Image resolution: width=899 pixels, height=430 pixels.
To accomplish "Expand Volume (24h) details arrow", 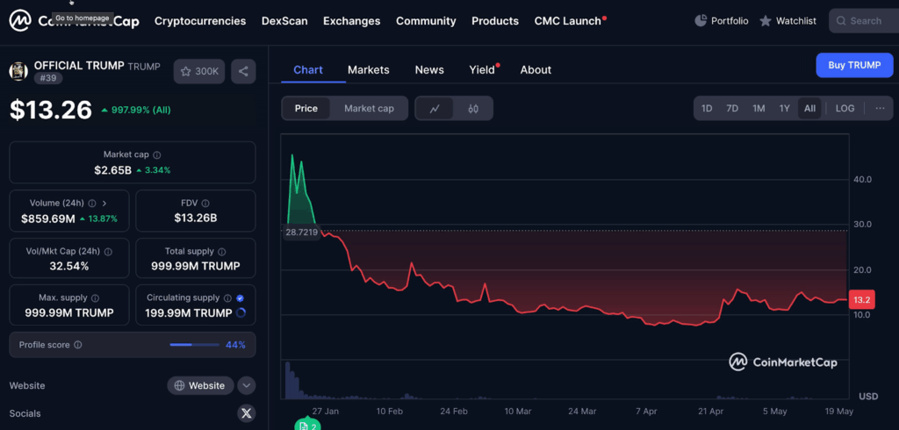I will point(105,203).
